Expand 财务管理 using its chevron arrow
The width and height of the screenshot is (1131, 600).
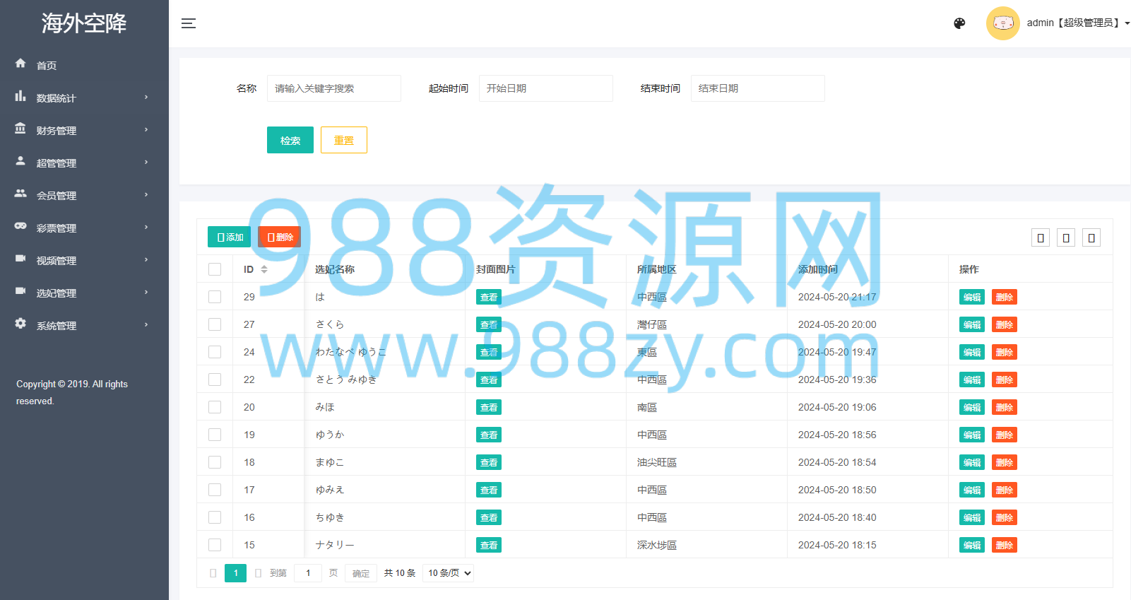146,130
